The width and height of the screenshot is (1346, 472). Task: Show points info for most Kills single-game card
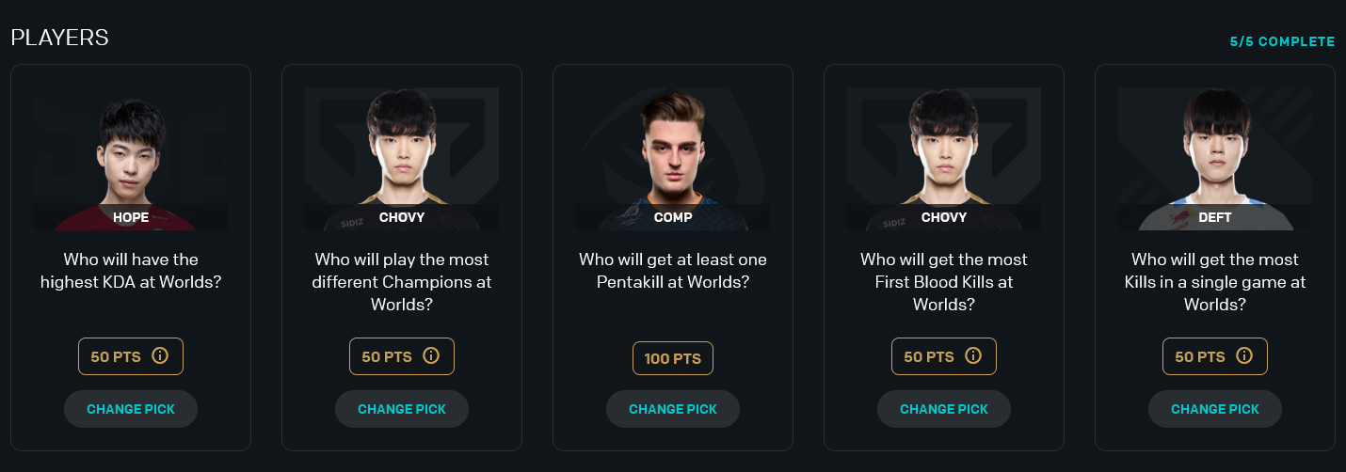click(x=1244, y=356)
